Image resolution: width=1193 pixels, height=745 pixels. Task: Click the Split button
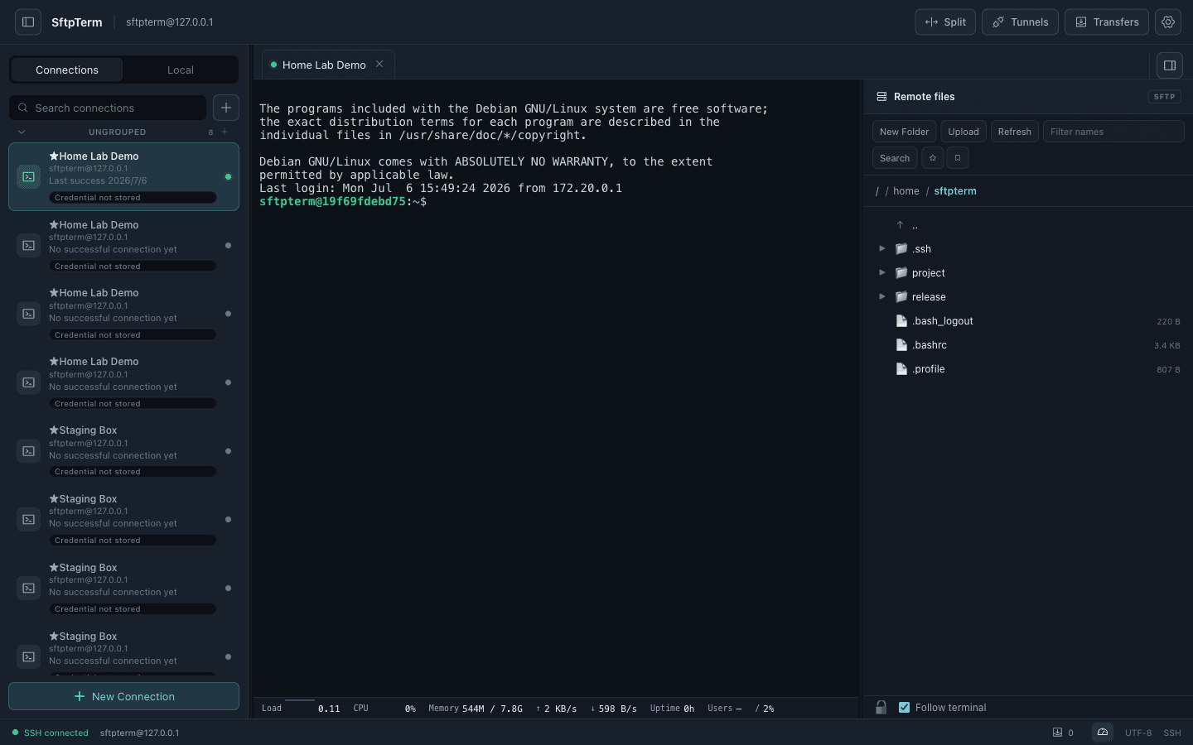(x=945, y=22)
